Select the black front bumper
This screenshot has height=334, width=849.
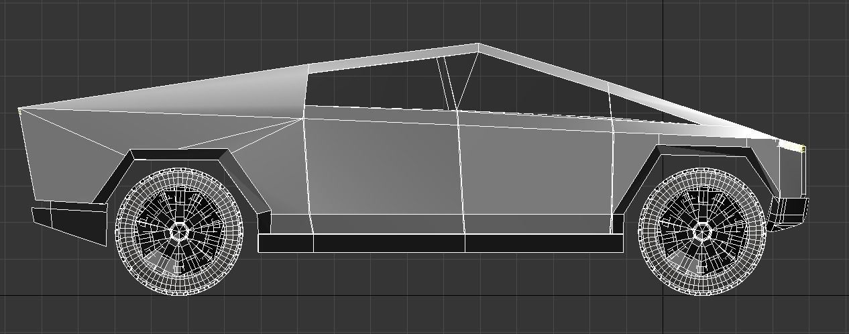[x=789, y=213]
